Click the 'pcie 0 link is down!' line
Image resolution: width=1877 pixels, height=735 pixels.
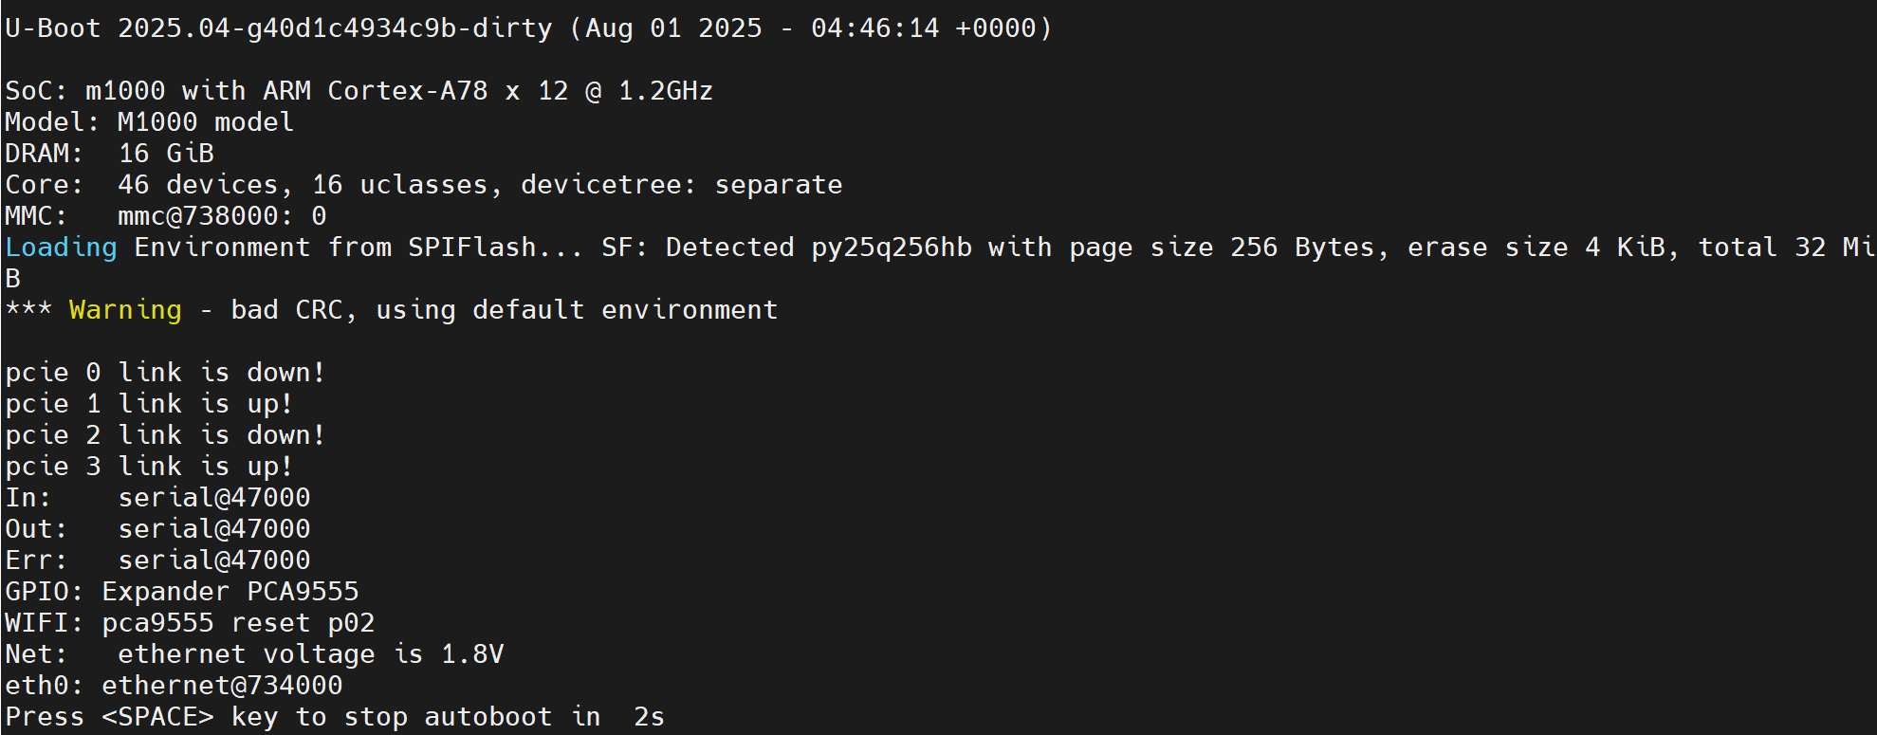(165, 373)
